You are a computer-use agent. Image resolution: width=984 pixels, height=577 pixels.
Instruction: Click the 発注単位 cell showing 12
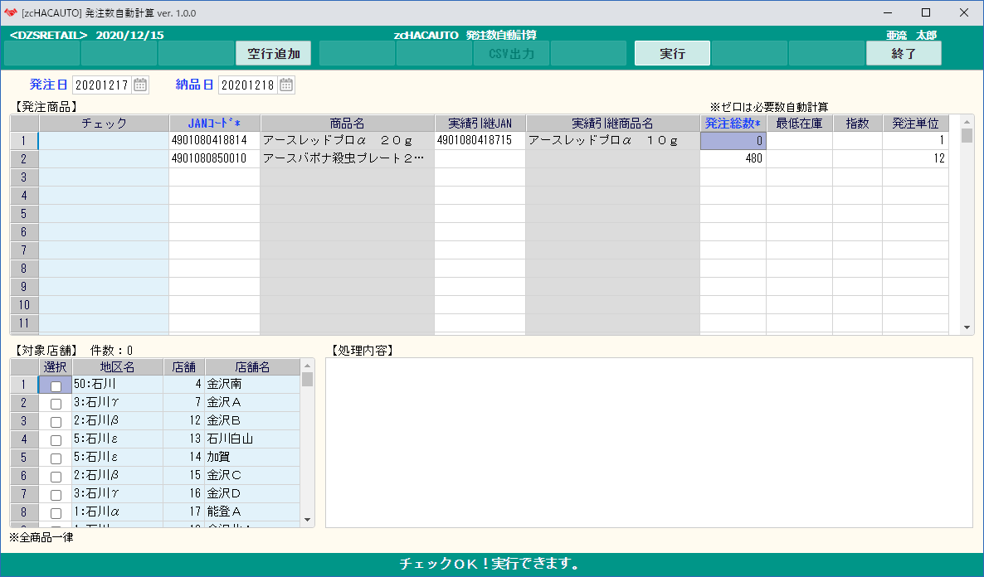pyautogui.click(x=916, y=158)
